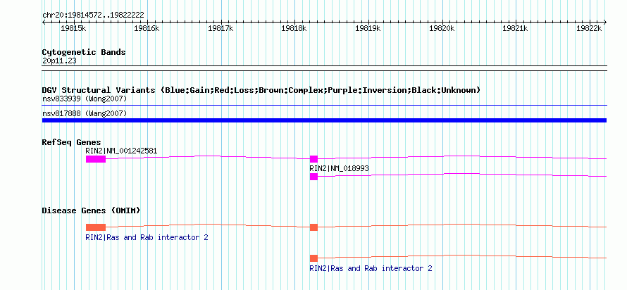Image resolution: width=627 pixels, height=290 pixels.
Task: Open the lower RIN2 Ras and Rab interactor 2 link
Action: coord(371,268)
